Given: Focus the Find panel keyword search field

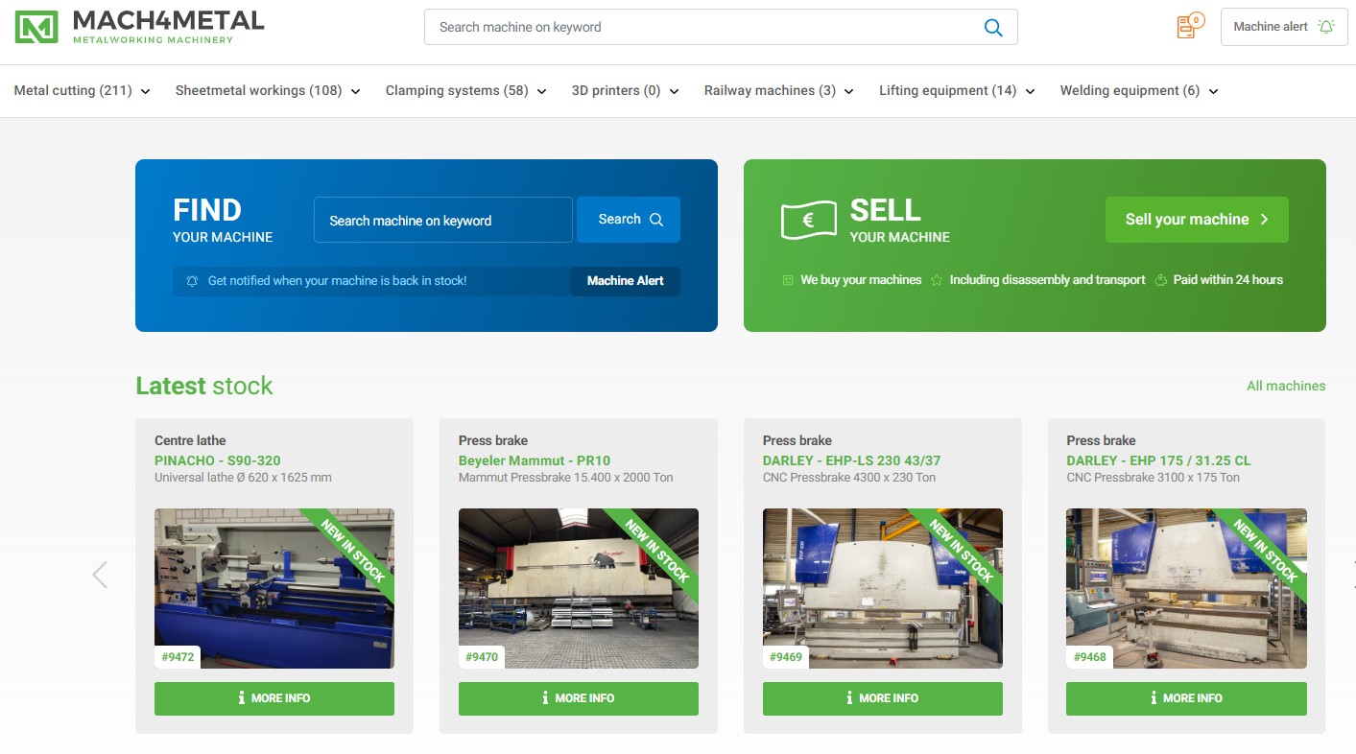Looking at the screenshot, I should (442, 221).
